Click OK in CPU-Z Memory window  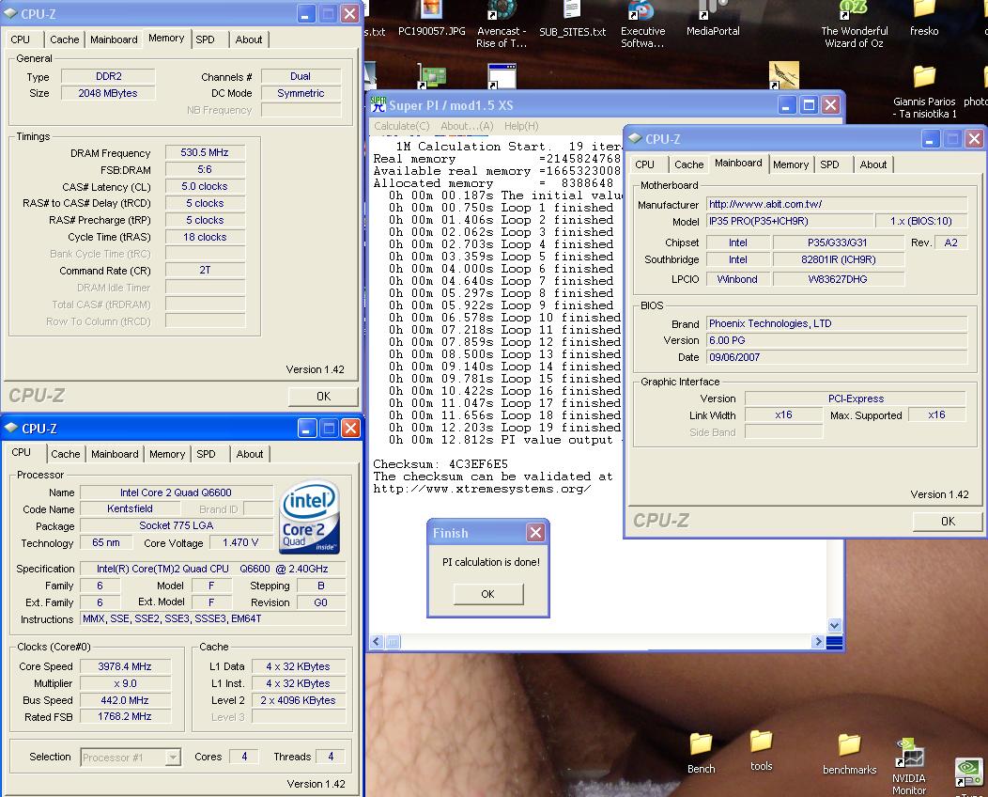tap(323, 396)
